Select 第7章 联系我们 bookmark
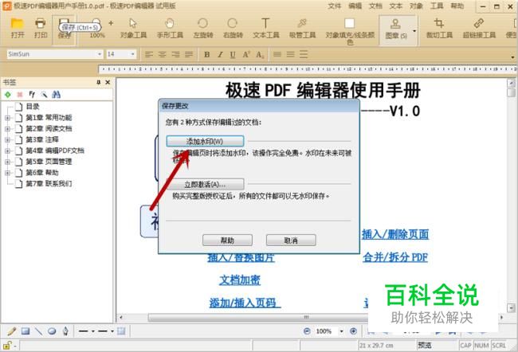This screenshot has width=518, height=352. coord(49,184)
